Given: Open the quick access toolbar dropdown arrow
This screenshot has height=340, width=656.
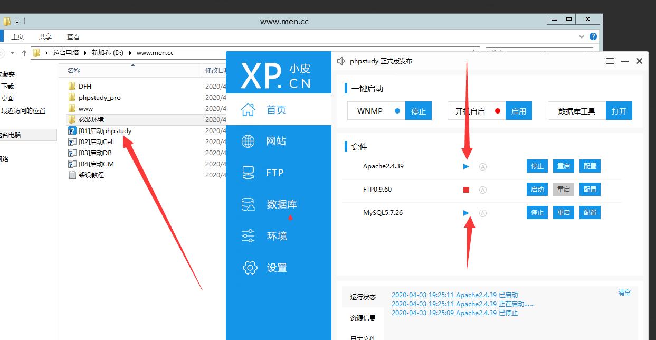Looking at the screenshot, I should click(17, 22).
